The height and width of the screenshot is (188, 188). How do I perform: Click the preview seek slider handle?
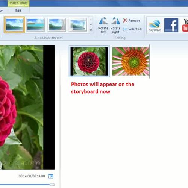click(52, 185)
